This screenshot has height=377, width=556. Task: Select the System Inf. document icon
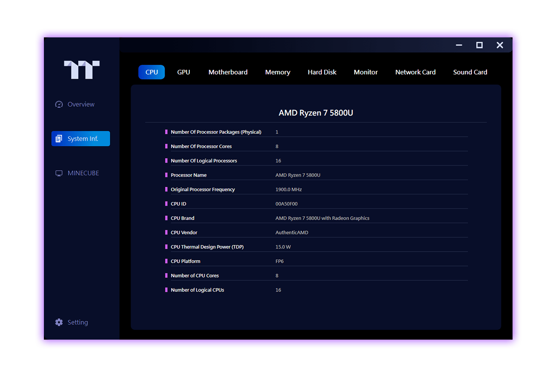pos(59,139)
